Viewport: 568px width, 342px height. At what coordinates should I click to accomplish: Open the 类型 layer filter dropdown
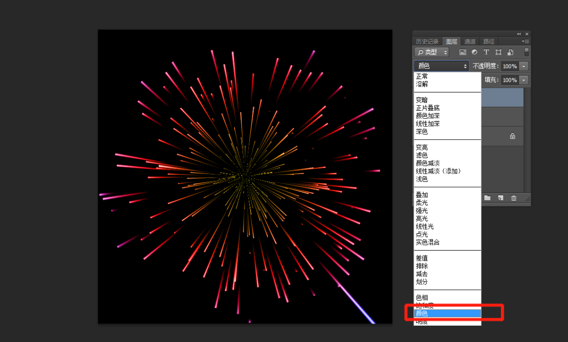(431, 52)
